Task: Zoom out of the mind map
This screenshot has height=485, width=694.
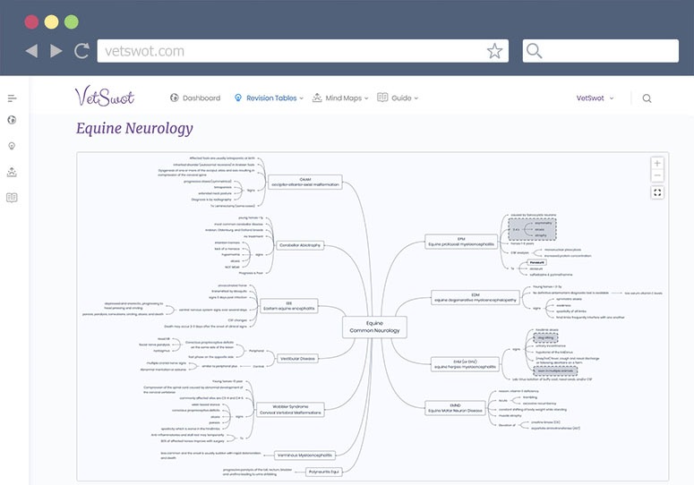Action: coord(657,176)
